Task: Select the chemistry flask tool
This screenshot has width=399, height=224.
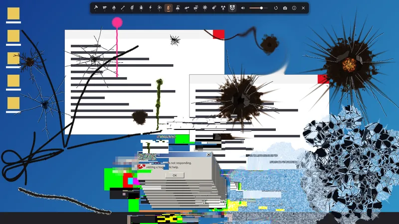Action: click(x=178, y=8)
